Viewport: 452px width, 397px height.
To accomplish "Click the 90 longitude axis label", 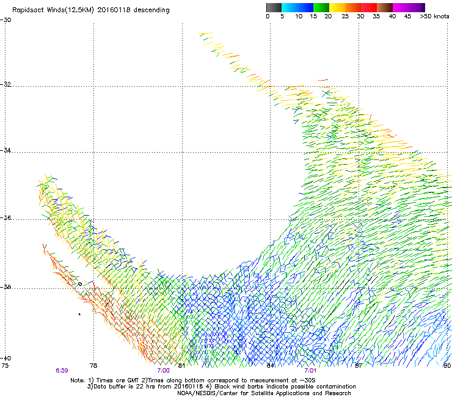I will [447, 366].
